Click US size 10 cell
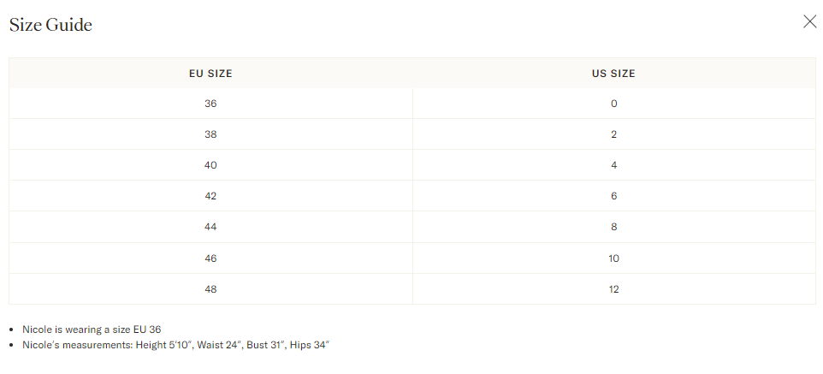The height and width of the screenshot is (374, 823). (x=613, y=258)
